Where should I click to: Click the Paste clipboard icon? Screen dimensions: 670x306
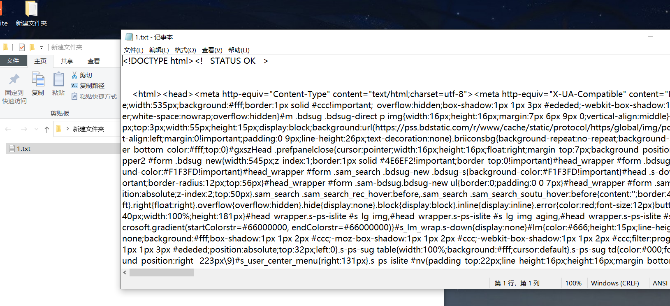(x=59, y=79)
